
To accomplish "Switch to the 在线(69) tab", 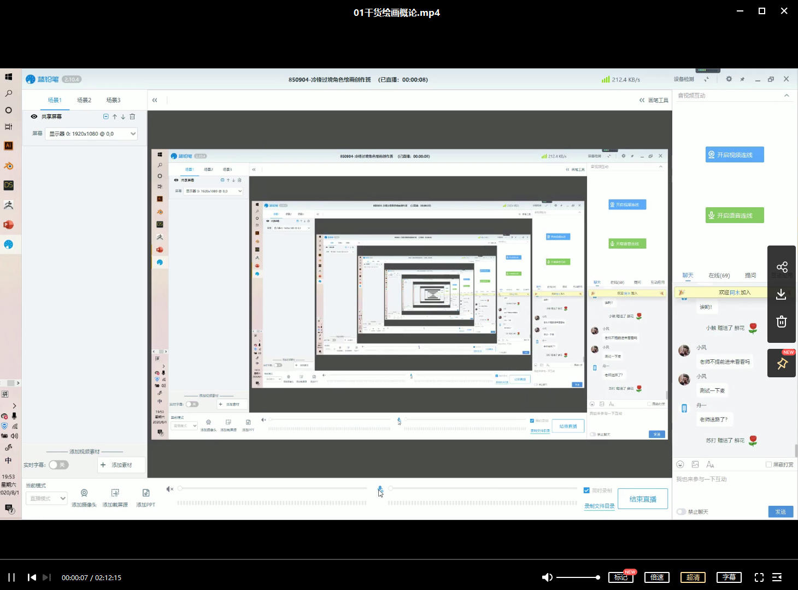I will point(719,276).
